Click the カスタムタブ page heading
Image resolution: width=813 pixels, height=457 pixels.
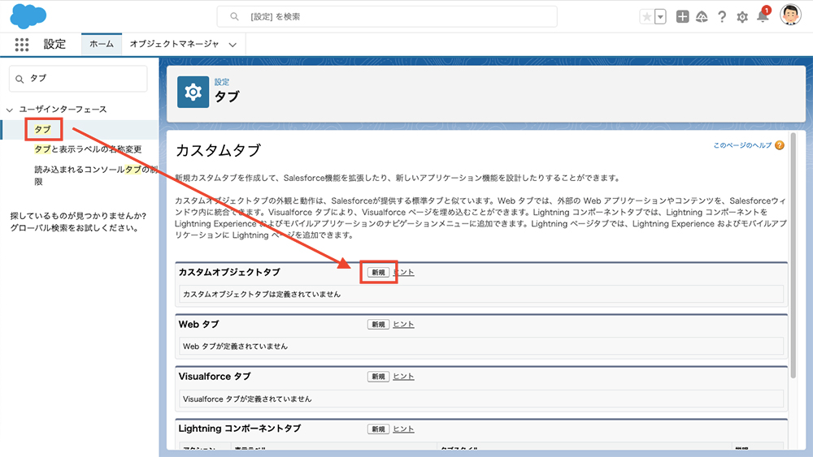(218, 151)
